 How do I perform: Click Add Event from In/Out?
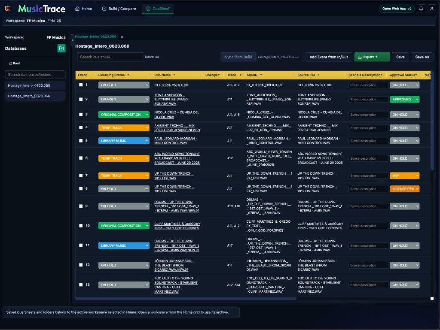[329, 57]
